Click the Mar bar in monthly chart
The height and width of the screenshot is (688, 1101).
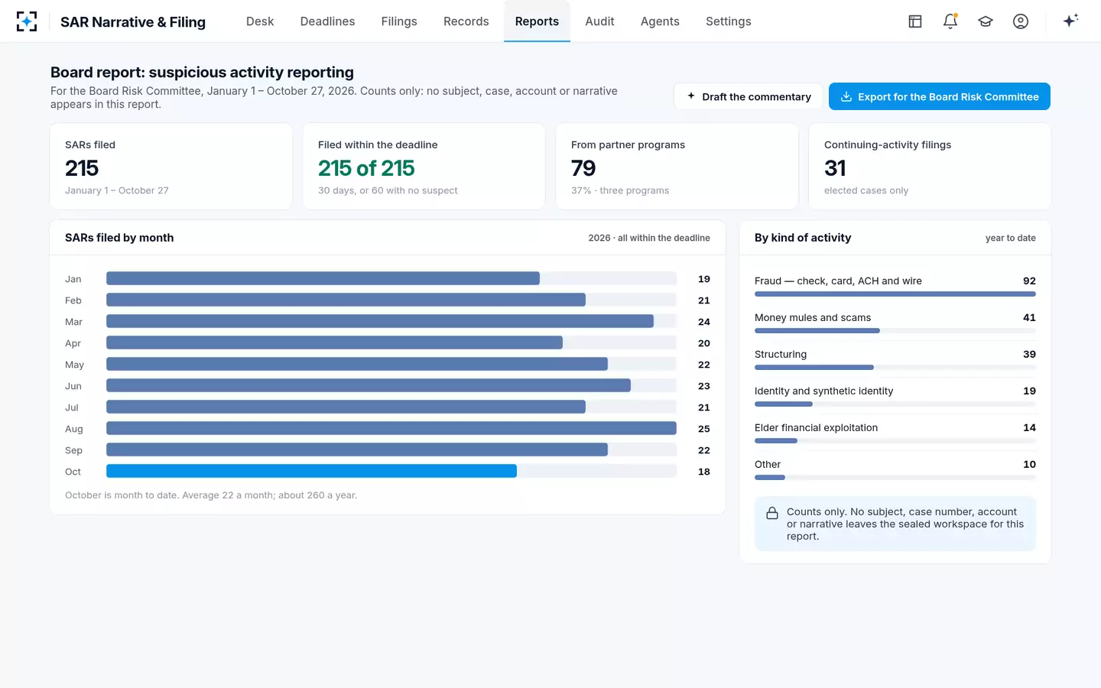click(x=380, y=321)
